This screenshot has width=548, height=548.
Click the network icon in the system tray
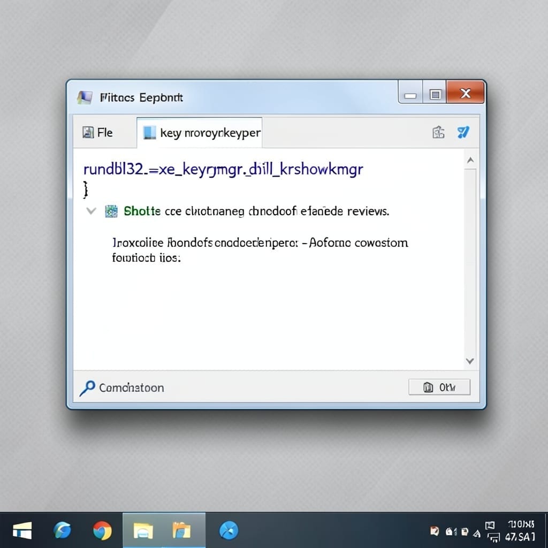click(493, 538)
